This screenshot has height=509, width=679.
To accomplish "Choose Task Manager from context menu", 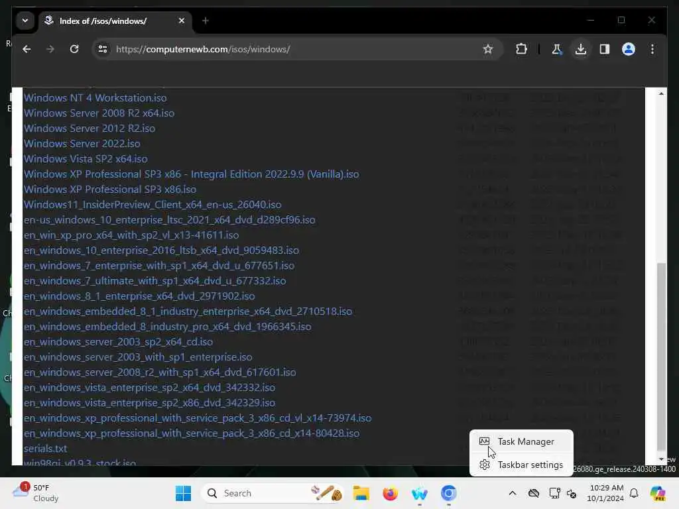I will pos(521,441).
